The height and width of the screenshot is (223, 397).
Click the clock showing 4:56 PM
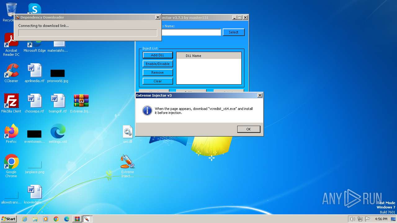[x=381, y=219]
